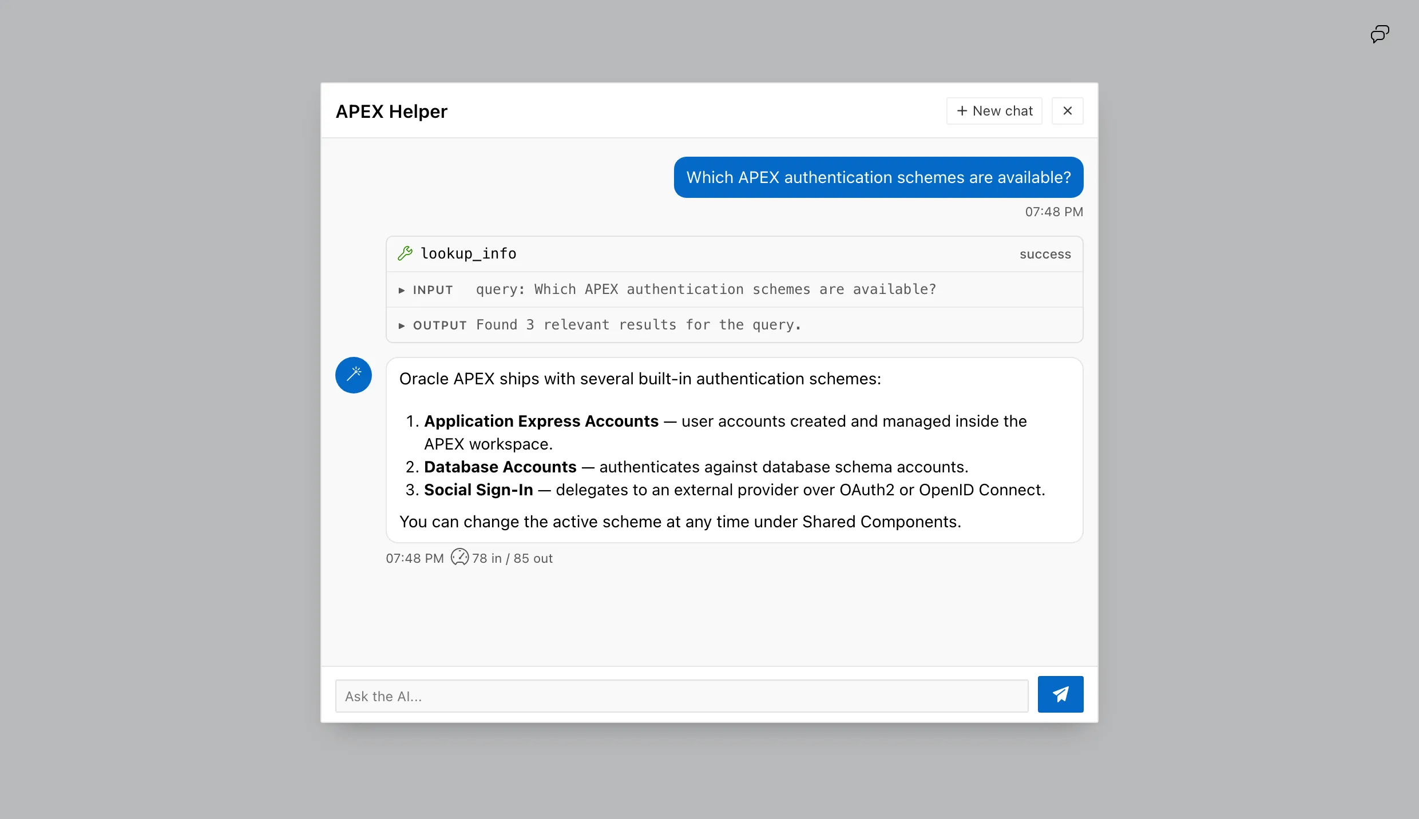Image resolution: width=1419 pixels, height=819 pixels.
Task: Click the magic wand assistant avatar
Action: 354,375
